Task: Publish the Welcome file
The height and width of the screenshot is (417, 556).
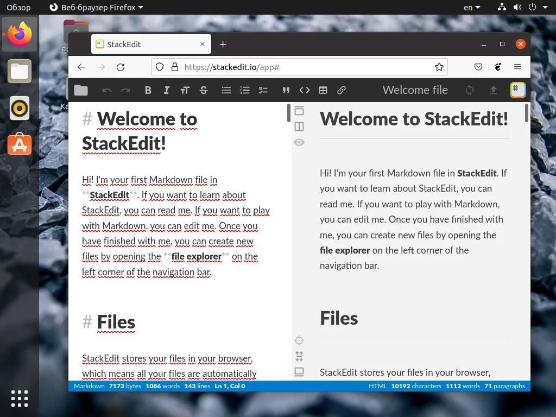Action: [494, 90]
